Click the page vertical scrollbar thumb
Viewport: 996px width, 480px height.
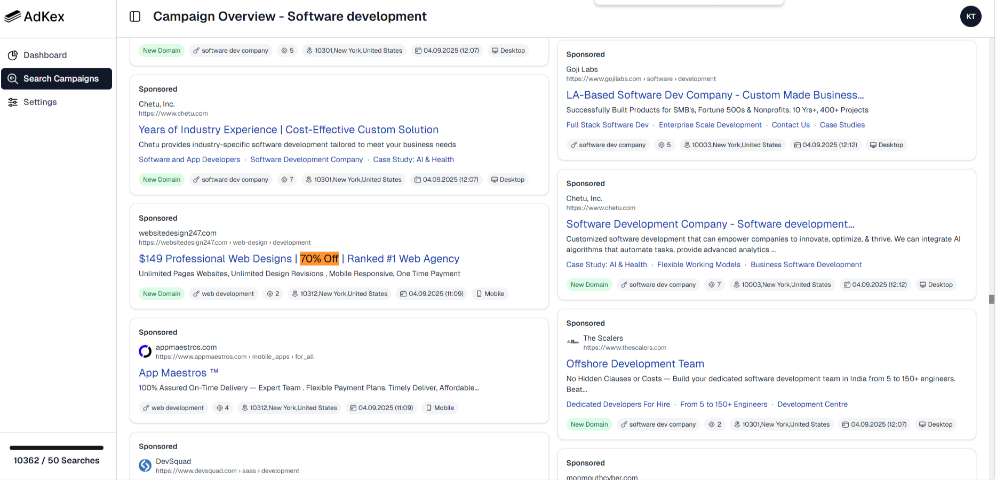pos(991,299)
